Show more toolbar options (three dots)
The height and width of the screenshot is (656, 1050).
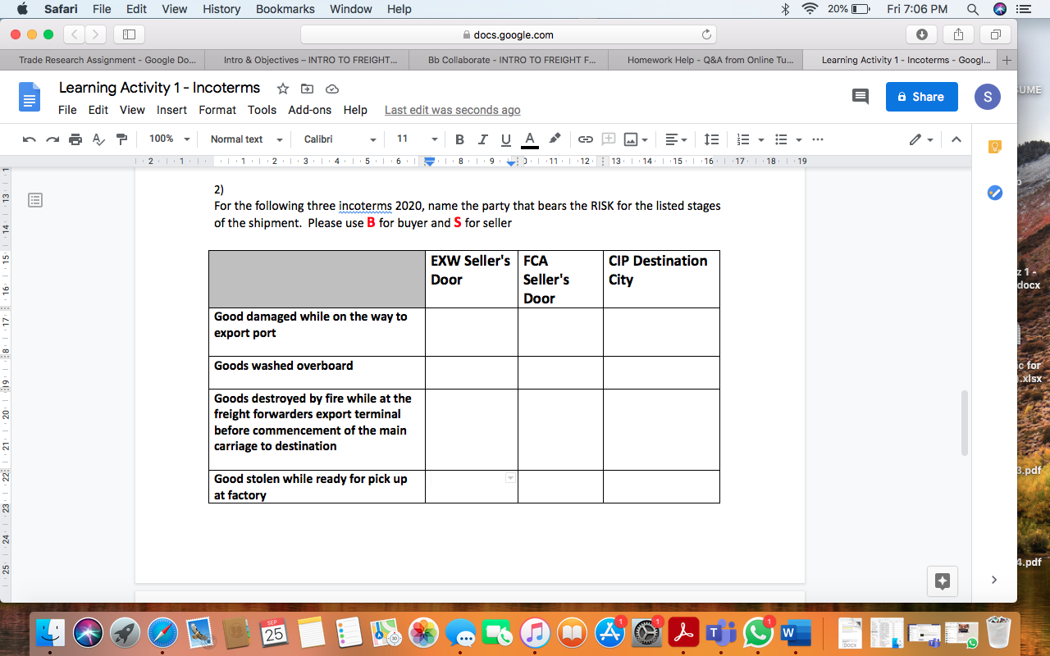(817, 139)
